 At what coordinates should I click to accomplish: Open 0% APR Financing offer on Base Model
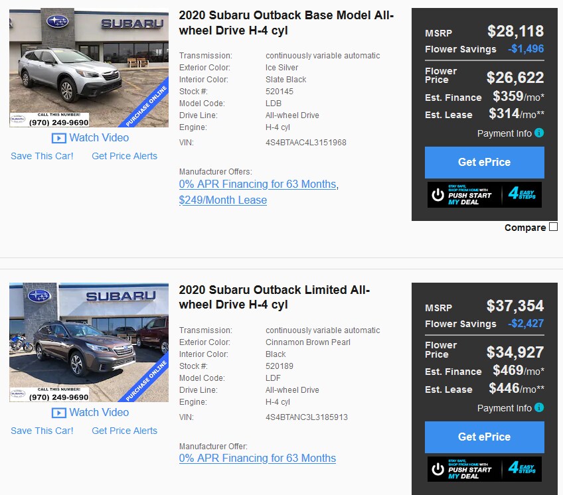click(x=258, y=184)
